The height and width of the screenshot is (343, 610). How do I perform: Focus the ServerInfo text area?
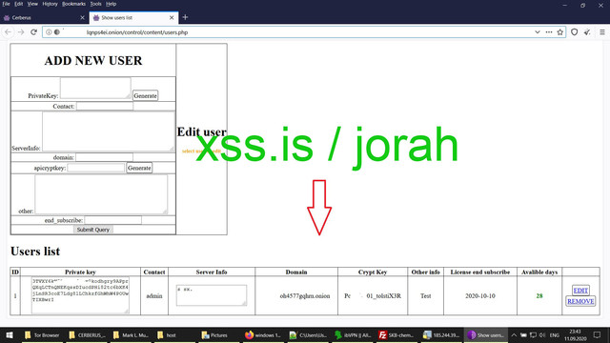[109, 131]
